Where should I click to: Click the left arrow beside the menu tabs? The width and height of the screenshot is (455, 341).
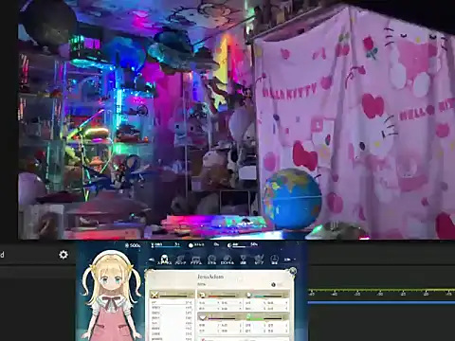(151, 260)
